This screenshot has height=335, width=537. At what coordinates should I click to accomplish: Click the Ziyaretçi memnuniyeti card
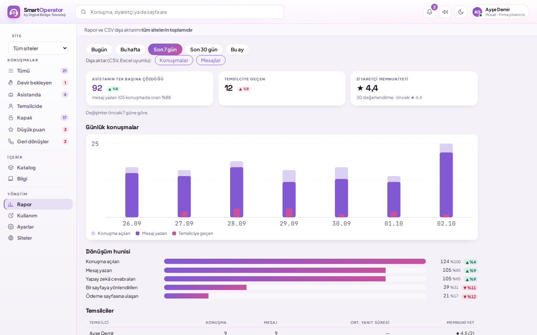click(414, 89)
